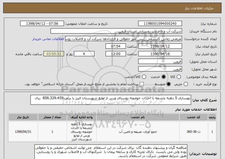The width and height of the screenshot is (225, 159).
Task: Click the واحد اندازه گیری column header
Action: [82, 117]
